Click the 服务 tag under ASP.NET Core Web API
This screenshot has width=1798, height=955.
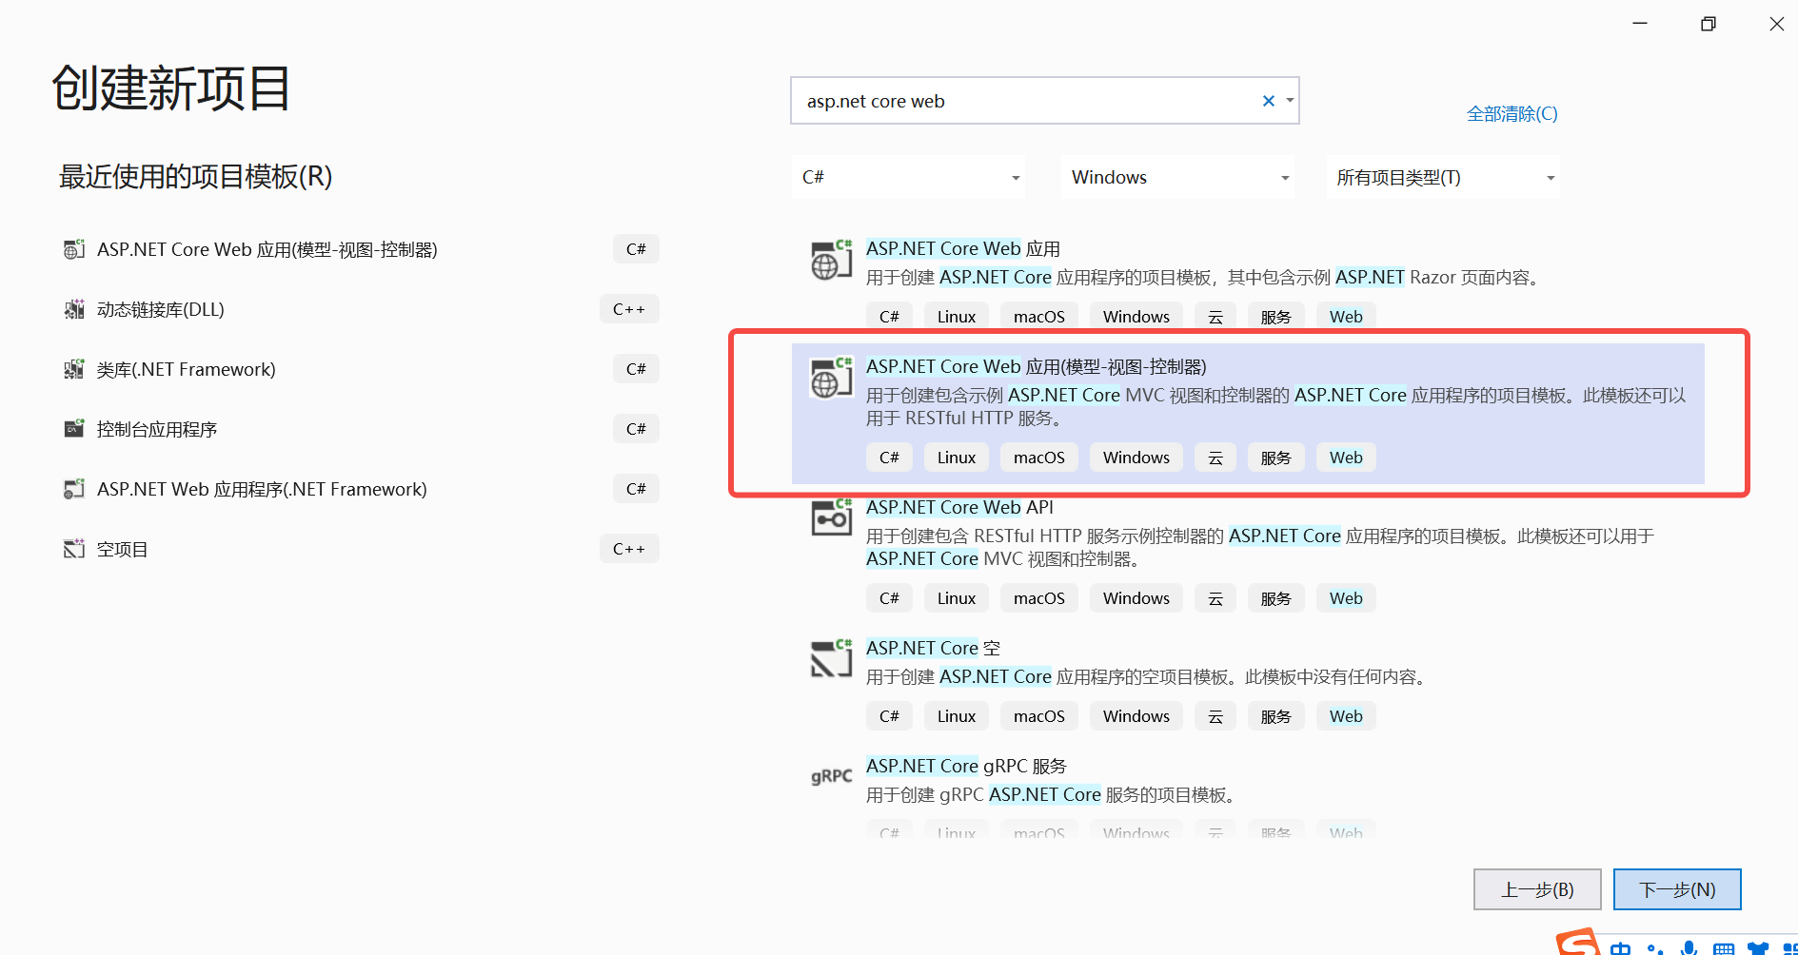coord(1276,598)
